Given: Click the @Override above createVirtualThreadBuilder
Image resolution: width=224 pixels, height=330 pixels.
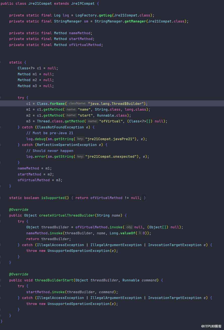Looking at the screenshot, I should pyautogui.click(x=19, y=210).
